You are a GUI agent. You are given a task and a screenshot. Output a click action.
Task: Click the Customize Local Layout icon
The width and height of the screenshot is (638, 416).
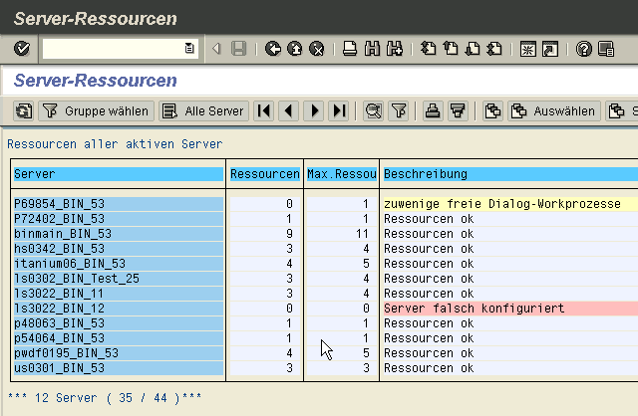(x=606, y=49)
